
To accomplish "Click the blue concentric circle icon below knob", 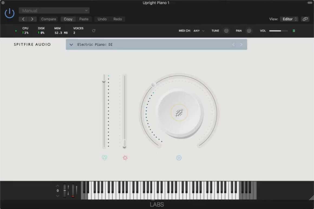I will pyautogui.click(x=179, y=158).
